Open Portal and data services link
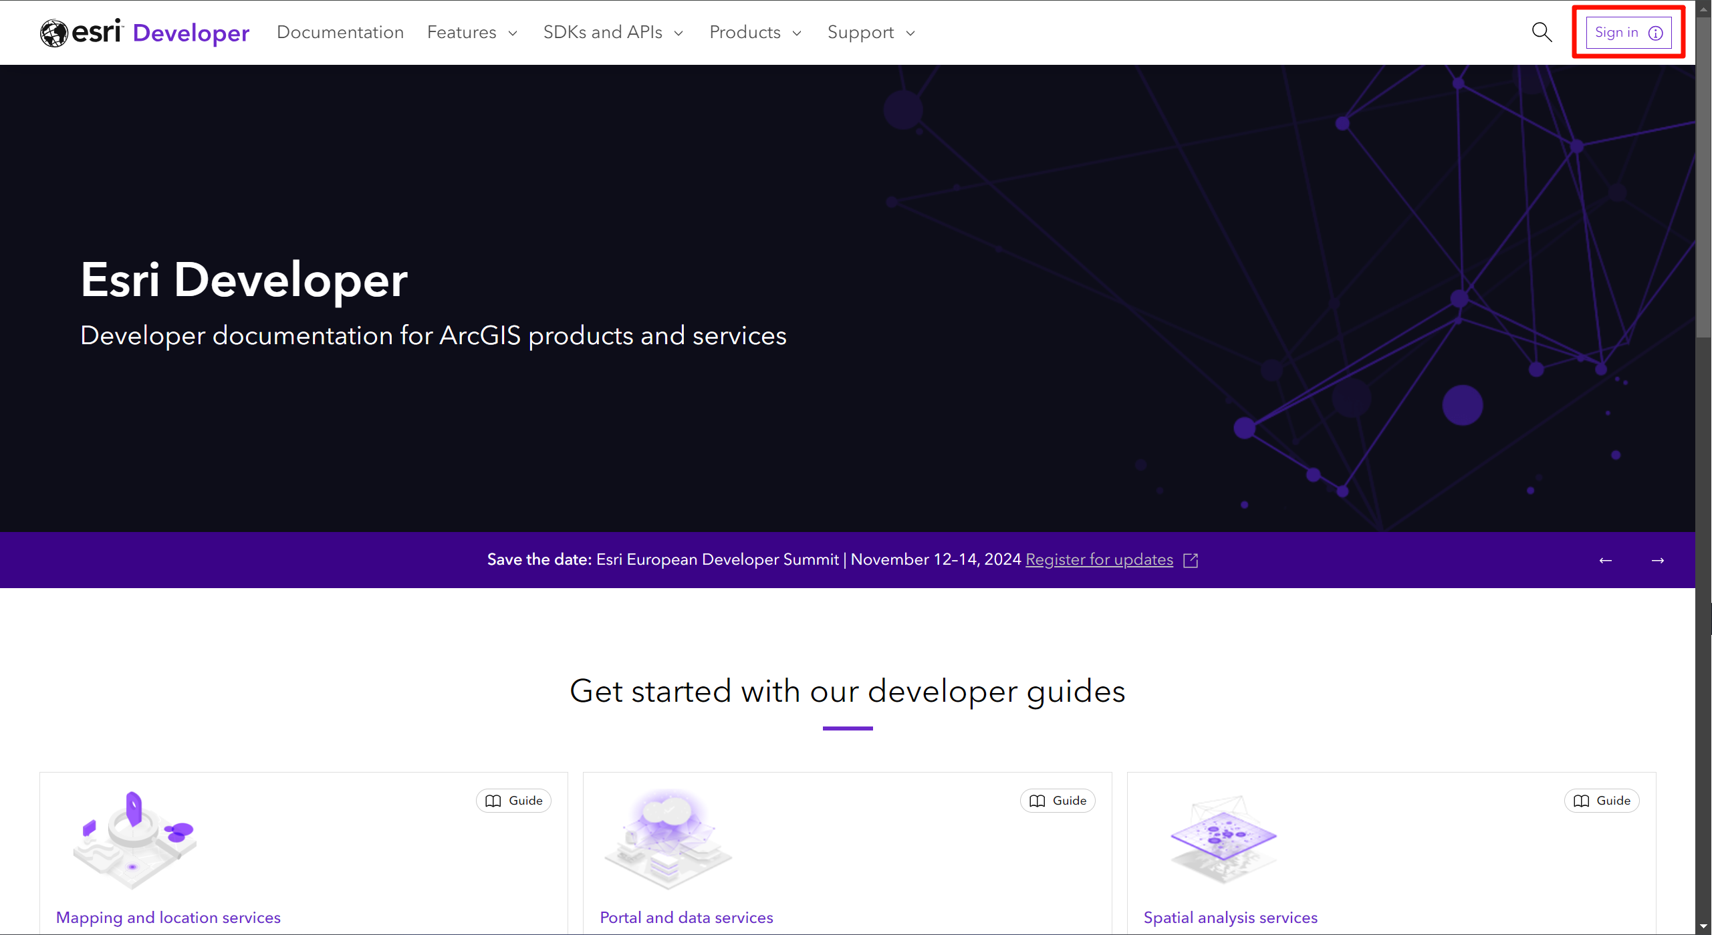 (687, 918)
